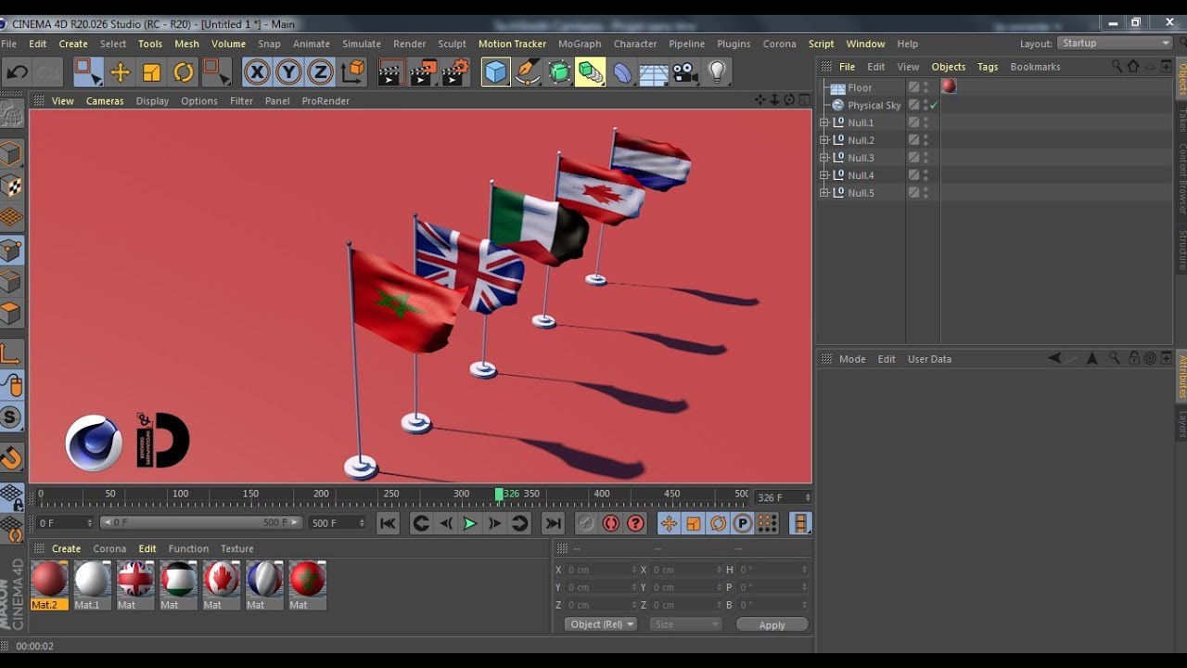This screenshot has height=668, width=1187.
Task: Go to start of animation
Action: 389,523
